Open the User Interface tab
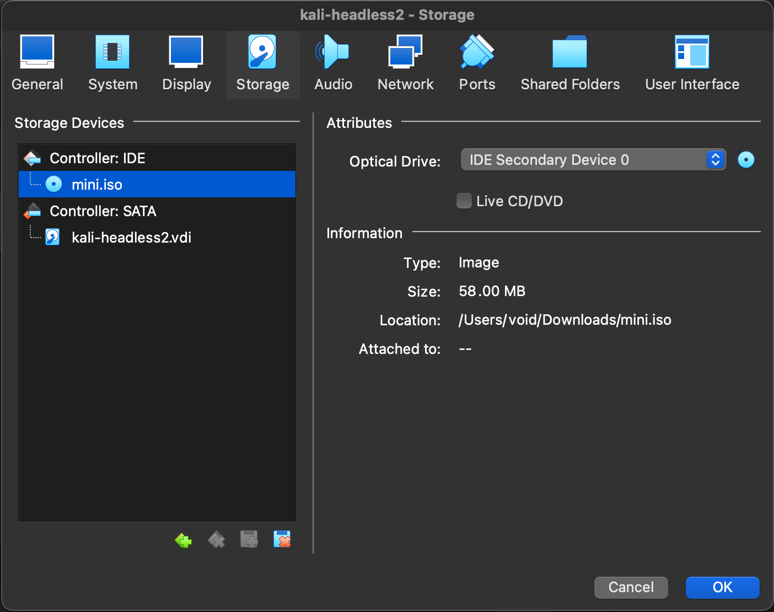The image size is (774, 612). point(692,63)
